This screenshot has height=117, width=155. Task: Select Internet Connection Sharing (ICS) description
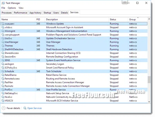point(63,53)
